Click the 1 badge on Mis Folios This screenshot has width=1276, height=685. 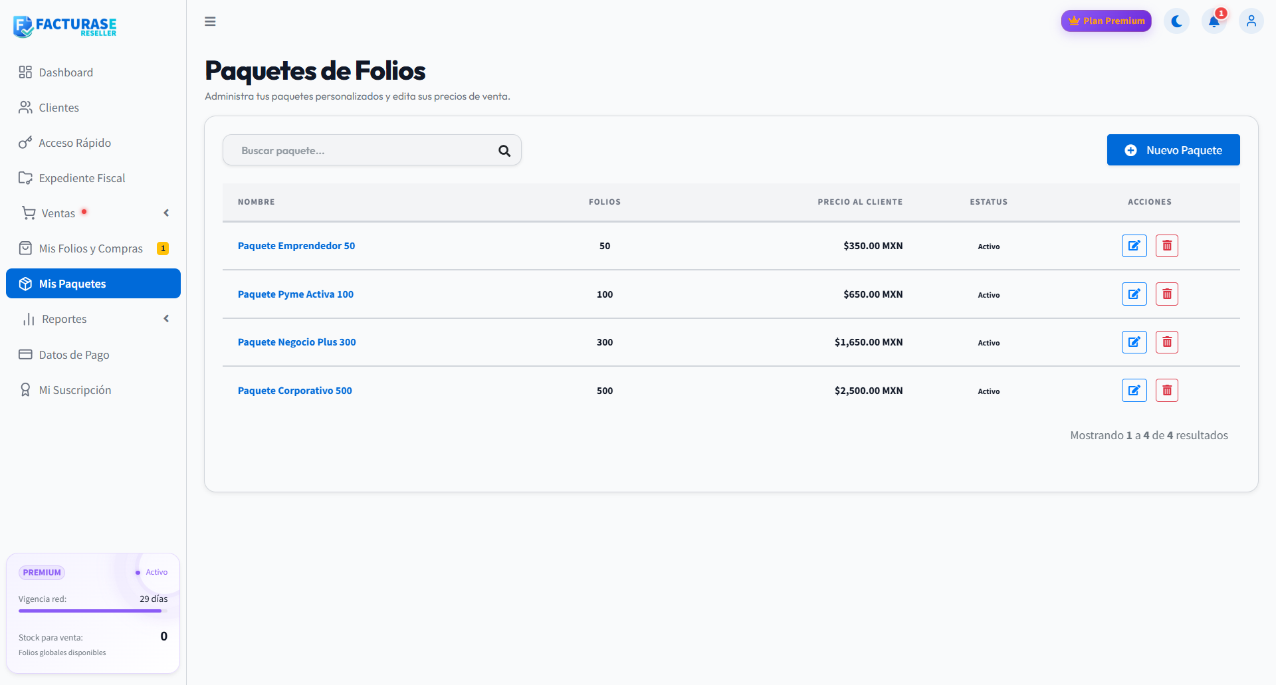coord(163,248)
